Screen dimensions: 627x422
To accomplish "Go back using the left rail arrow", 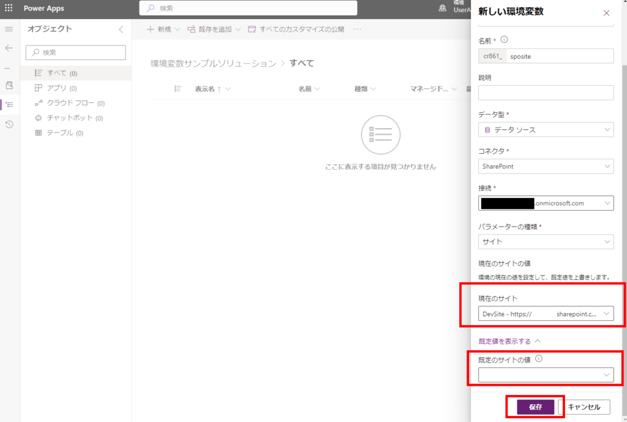I will click(x=9, y=48).
